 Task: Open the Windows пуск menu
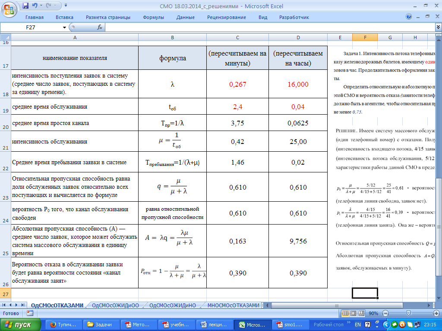tap(20, 325)
